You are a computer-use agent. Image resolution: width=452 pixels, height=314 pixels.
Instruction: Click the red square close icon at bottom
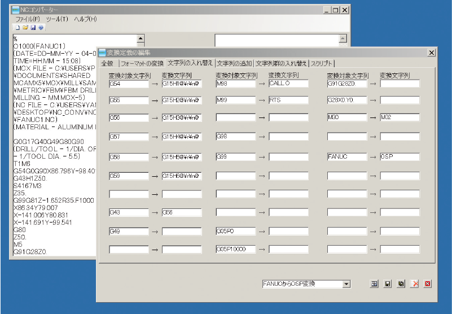(427, 284)
